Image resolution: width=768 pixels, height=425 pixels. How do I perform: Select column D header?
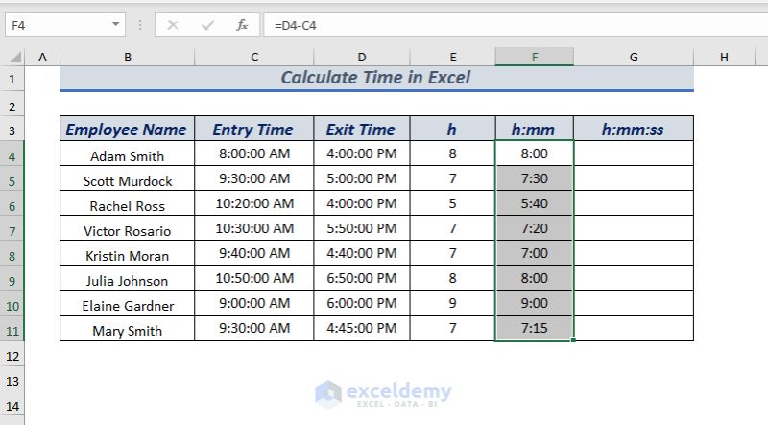coord(362,58)
